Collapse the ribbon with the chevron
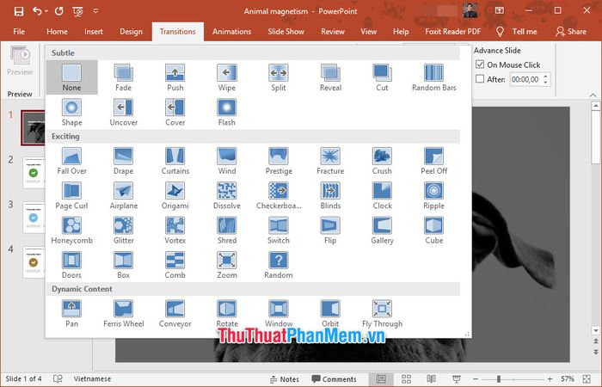The height and width of the screenshot is (387, 602). 593,95
